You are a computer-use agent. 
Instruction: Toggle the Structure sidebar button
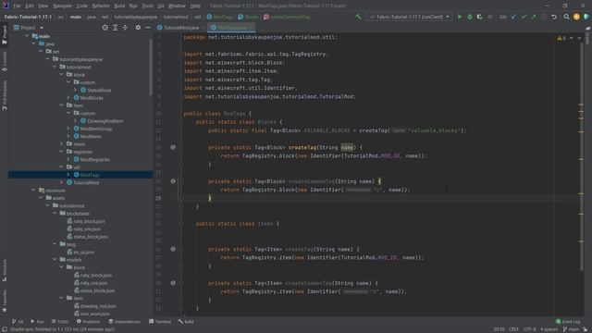4,270
